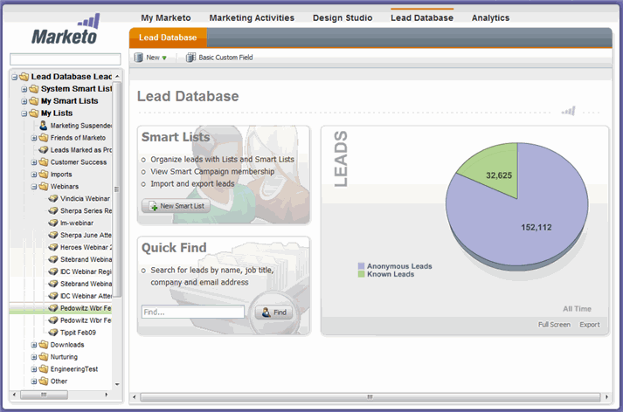Select the highlighted Pedowitz Wbr Fe list
This screenshot has height=412, width=623.
click(86, 308)
